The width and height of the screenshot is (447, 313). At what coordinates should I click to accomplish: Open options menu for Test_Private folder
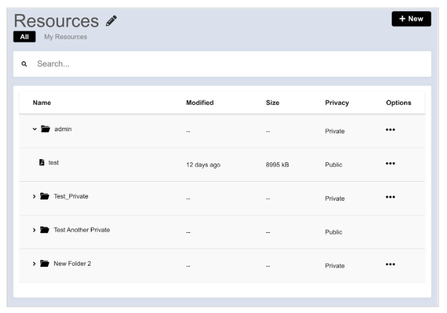coord(390,197)
